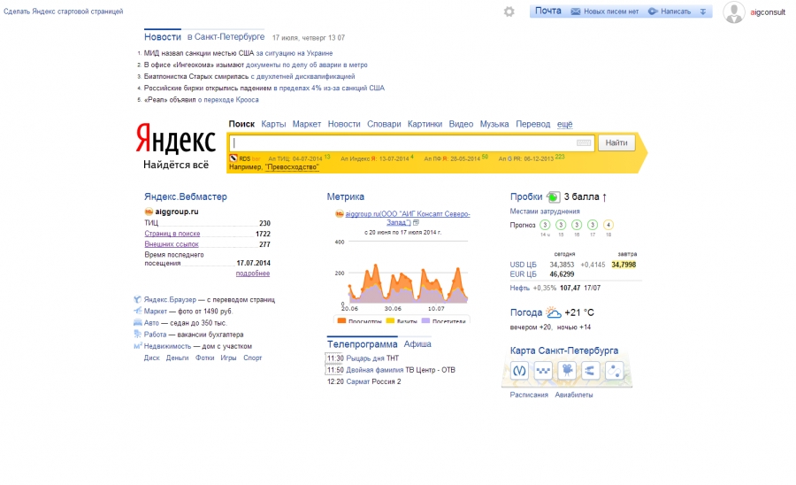796x485 pixels.
Task: Open the Деньги link
Action: (x=177, y=358)
